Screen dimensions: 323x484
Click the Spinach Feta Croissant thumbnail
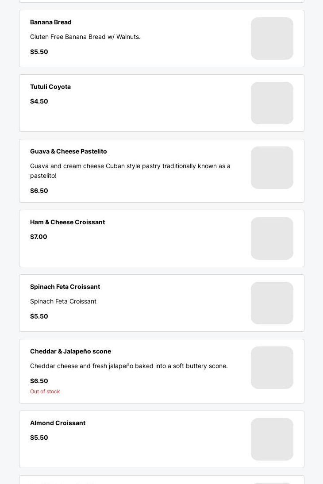coord(272,303)
